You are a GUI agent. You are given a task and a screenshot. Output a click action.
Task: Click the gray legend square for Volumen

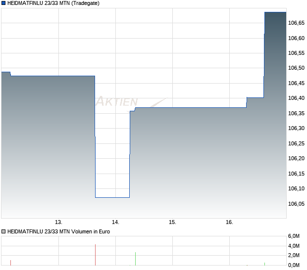coord(3,231)
